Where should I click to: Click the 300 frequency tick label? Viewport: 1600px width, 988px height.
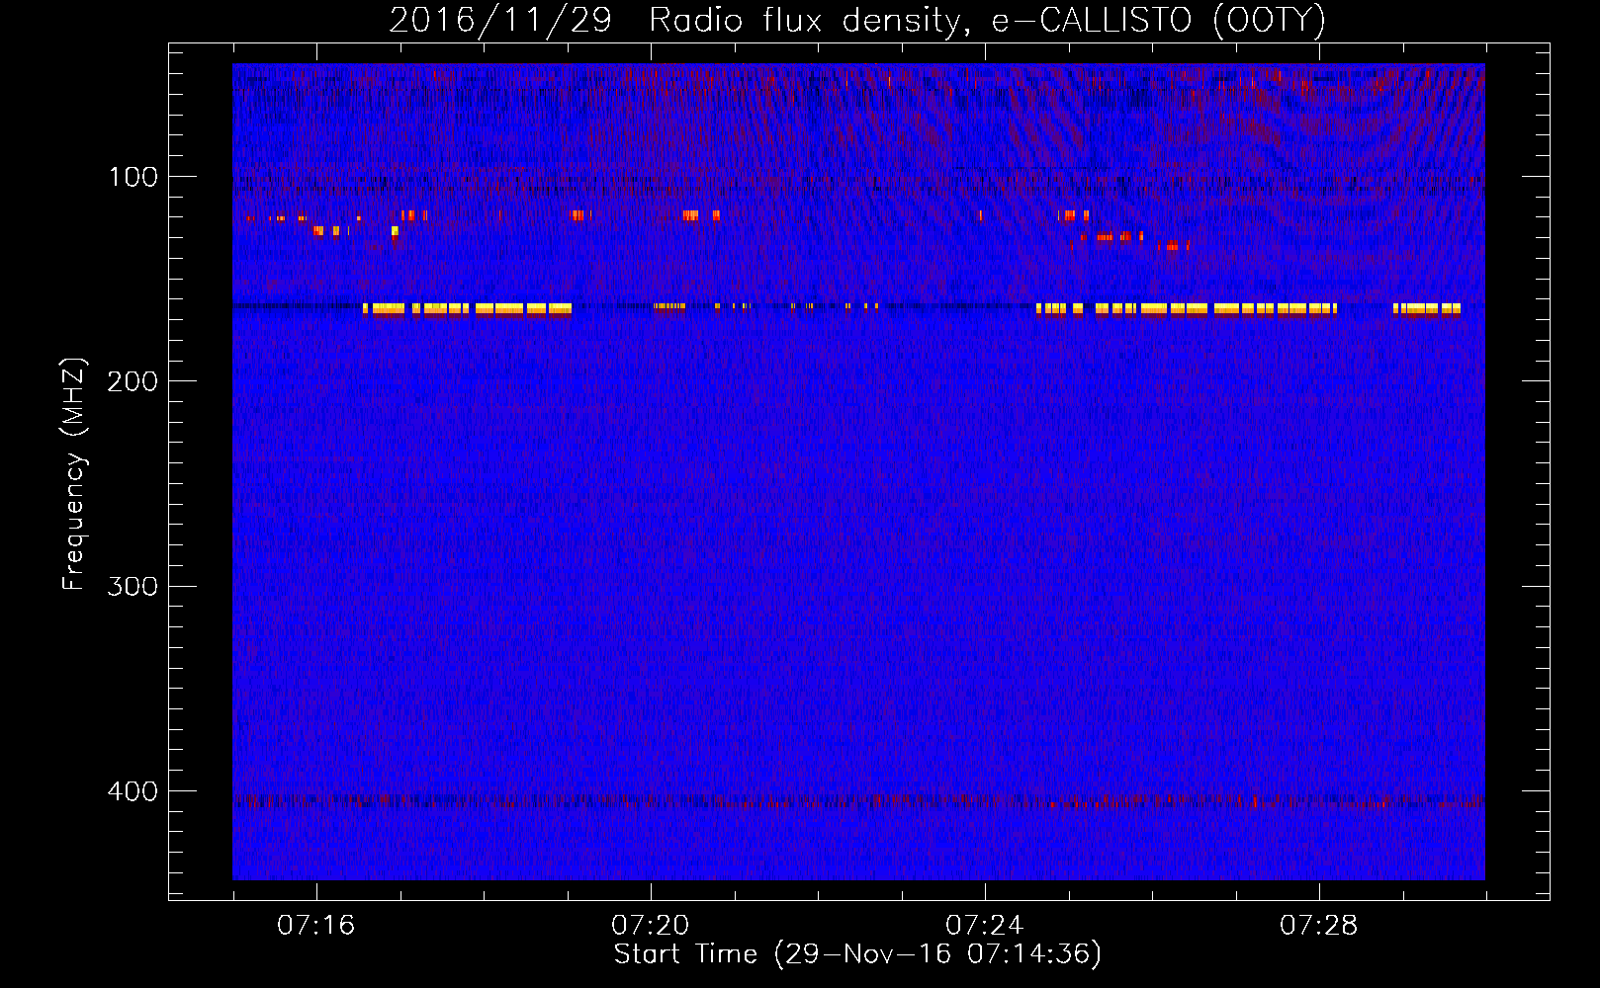tap(133, 586)
